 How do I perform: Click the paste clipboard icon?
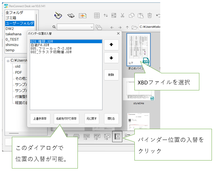(140, 15)
